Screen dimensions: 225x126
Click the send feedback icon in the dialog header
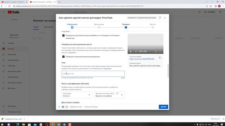click(x=160, y=18)
